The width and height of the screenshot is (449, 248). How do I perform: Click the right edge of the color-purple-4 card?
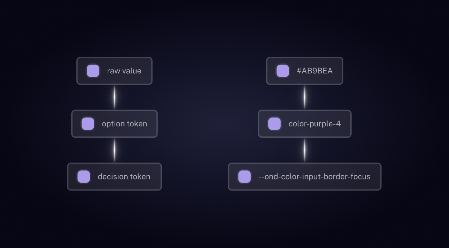(x=351, y=124)
